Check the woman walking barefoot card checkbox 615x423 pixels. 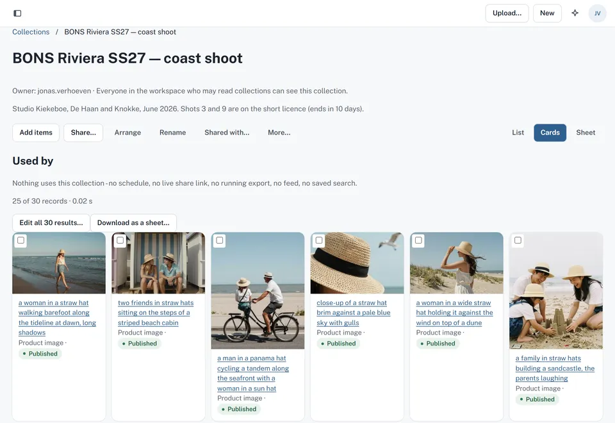[20, 240]
